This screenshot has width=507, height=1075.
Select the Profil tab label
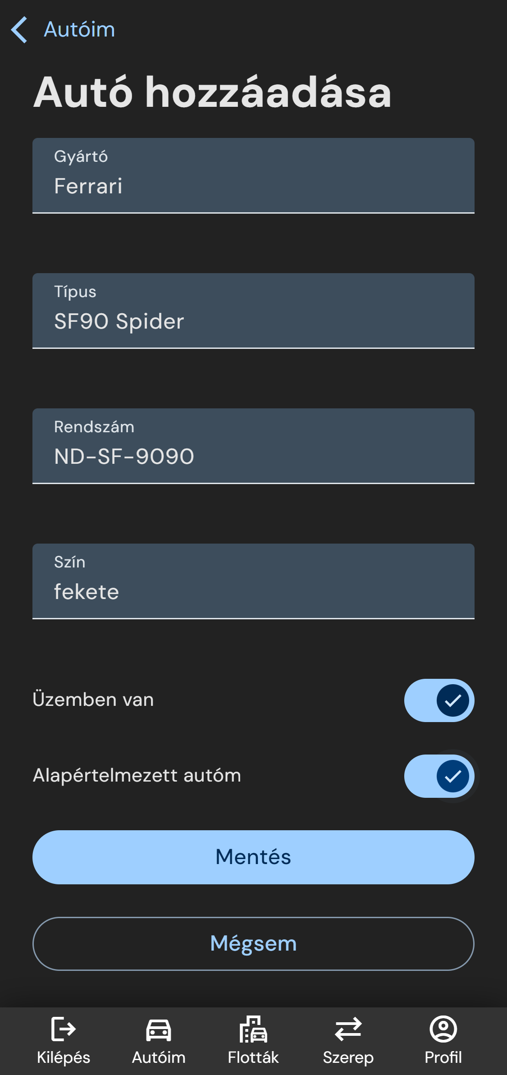443,1057
